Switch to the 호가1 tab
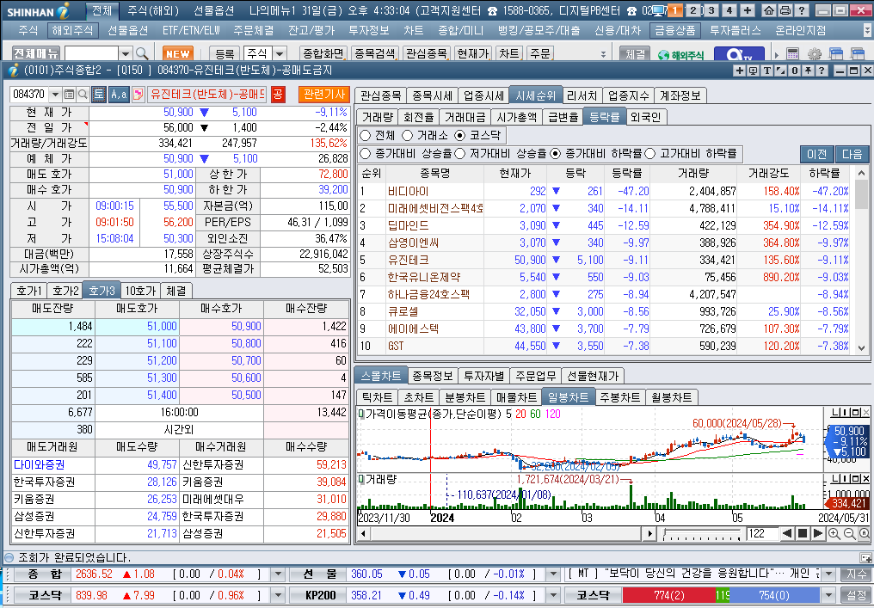Image resolution: width=874 pixels, height=608 pixels. tap(29, 291)
